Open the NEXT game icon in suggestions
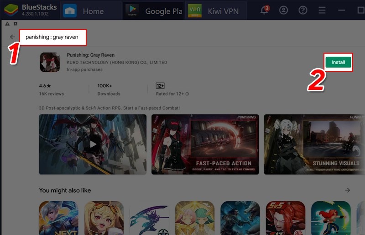 pos(59,218)
